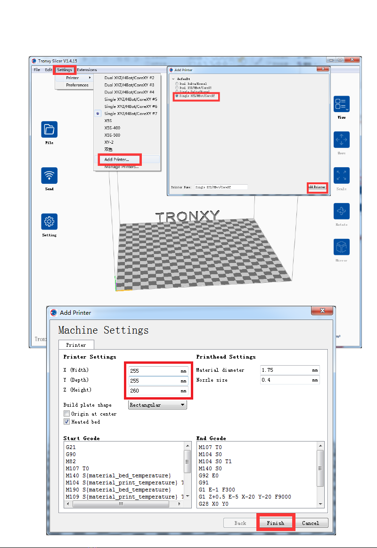377x548 pixels.
Task: Close the Machine Settings dialog
Action: click(x=322, y=311)
